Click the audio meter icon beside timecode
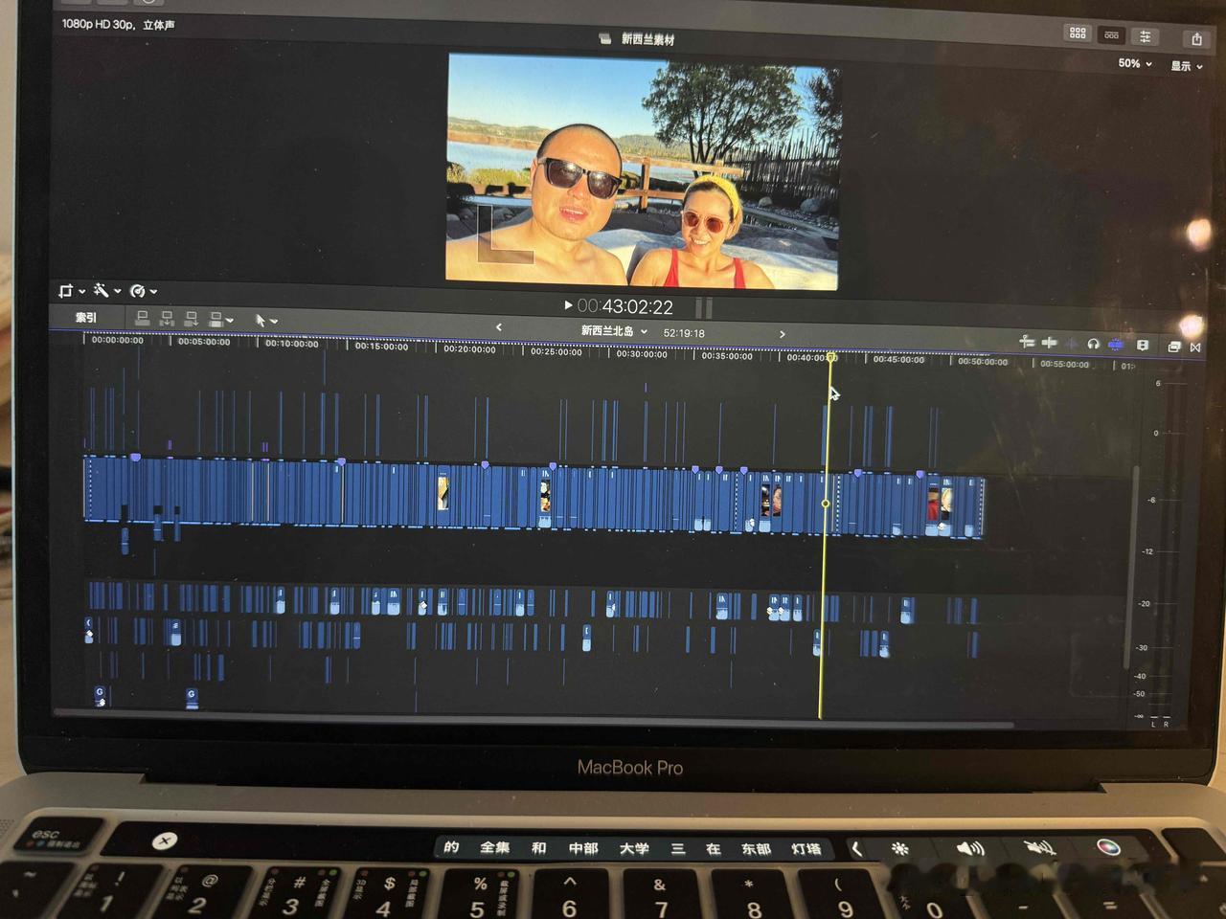The height and width of the screenshot is (919, 1226). [704, 307]
